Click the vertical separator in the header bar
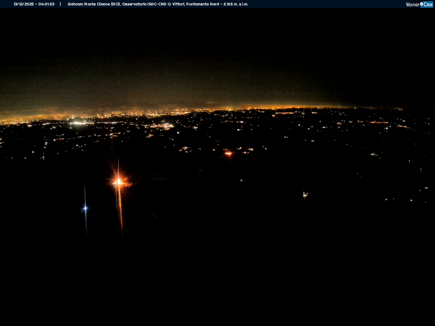The image size is (435, 326). (60, 4)
